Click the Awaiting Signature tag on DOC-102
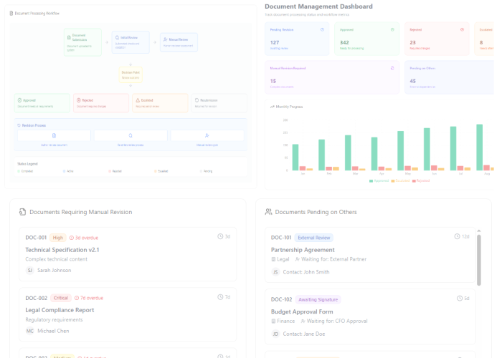Image resolution: width=502 pixels, height=358 pixels. (x=318, y=299)
